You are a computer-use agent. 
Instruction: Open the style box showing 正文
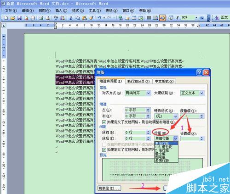point(225,17)
